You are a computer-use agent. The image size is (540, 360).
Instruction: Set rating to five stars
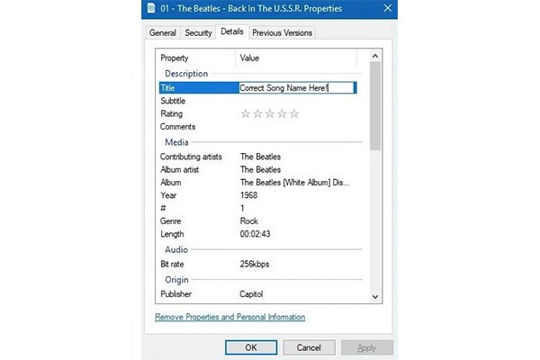coord(294,113)
